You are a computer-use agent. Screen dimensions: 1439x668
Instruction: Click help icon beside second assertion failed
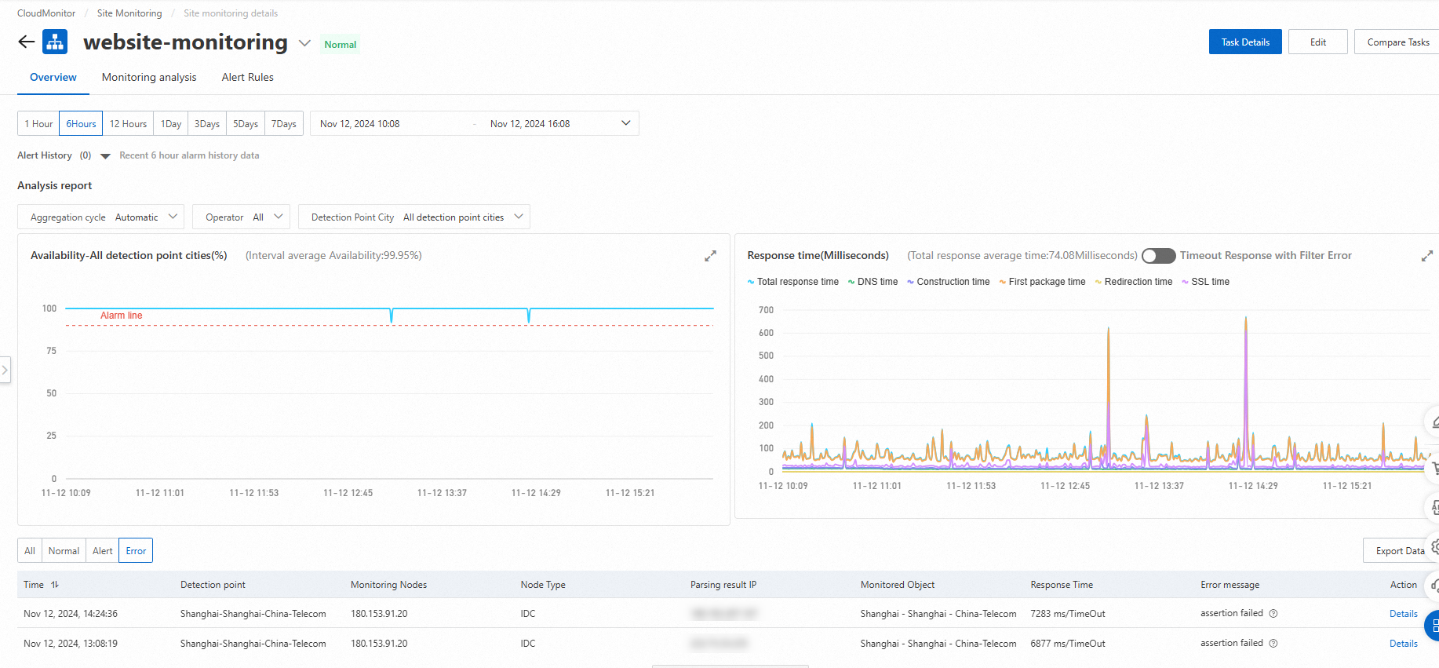pyautogui.click(x=1273, y=644)
